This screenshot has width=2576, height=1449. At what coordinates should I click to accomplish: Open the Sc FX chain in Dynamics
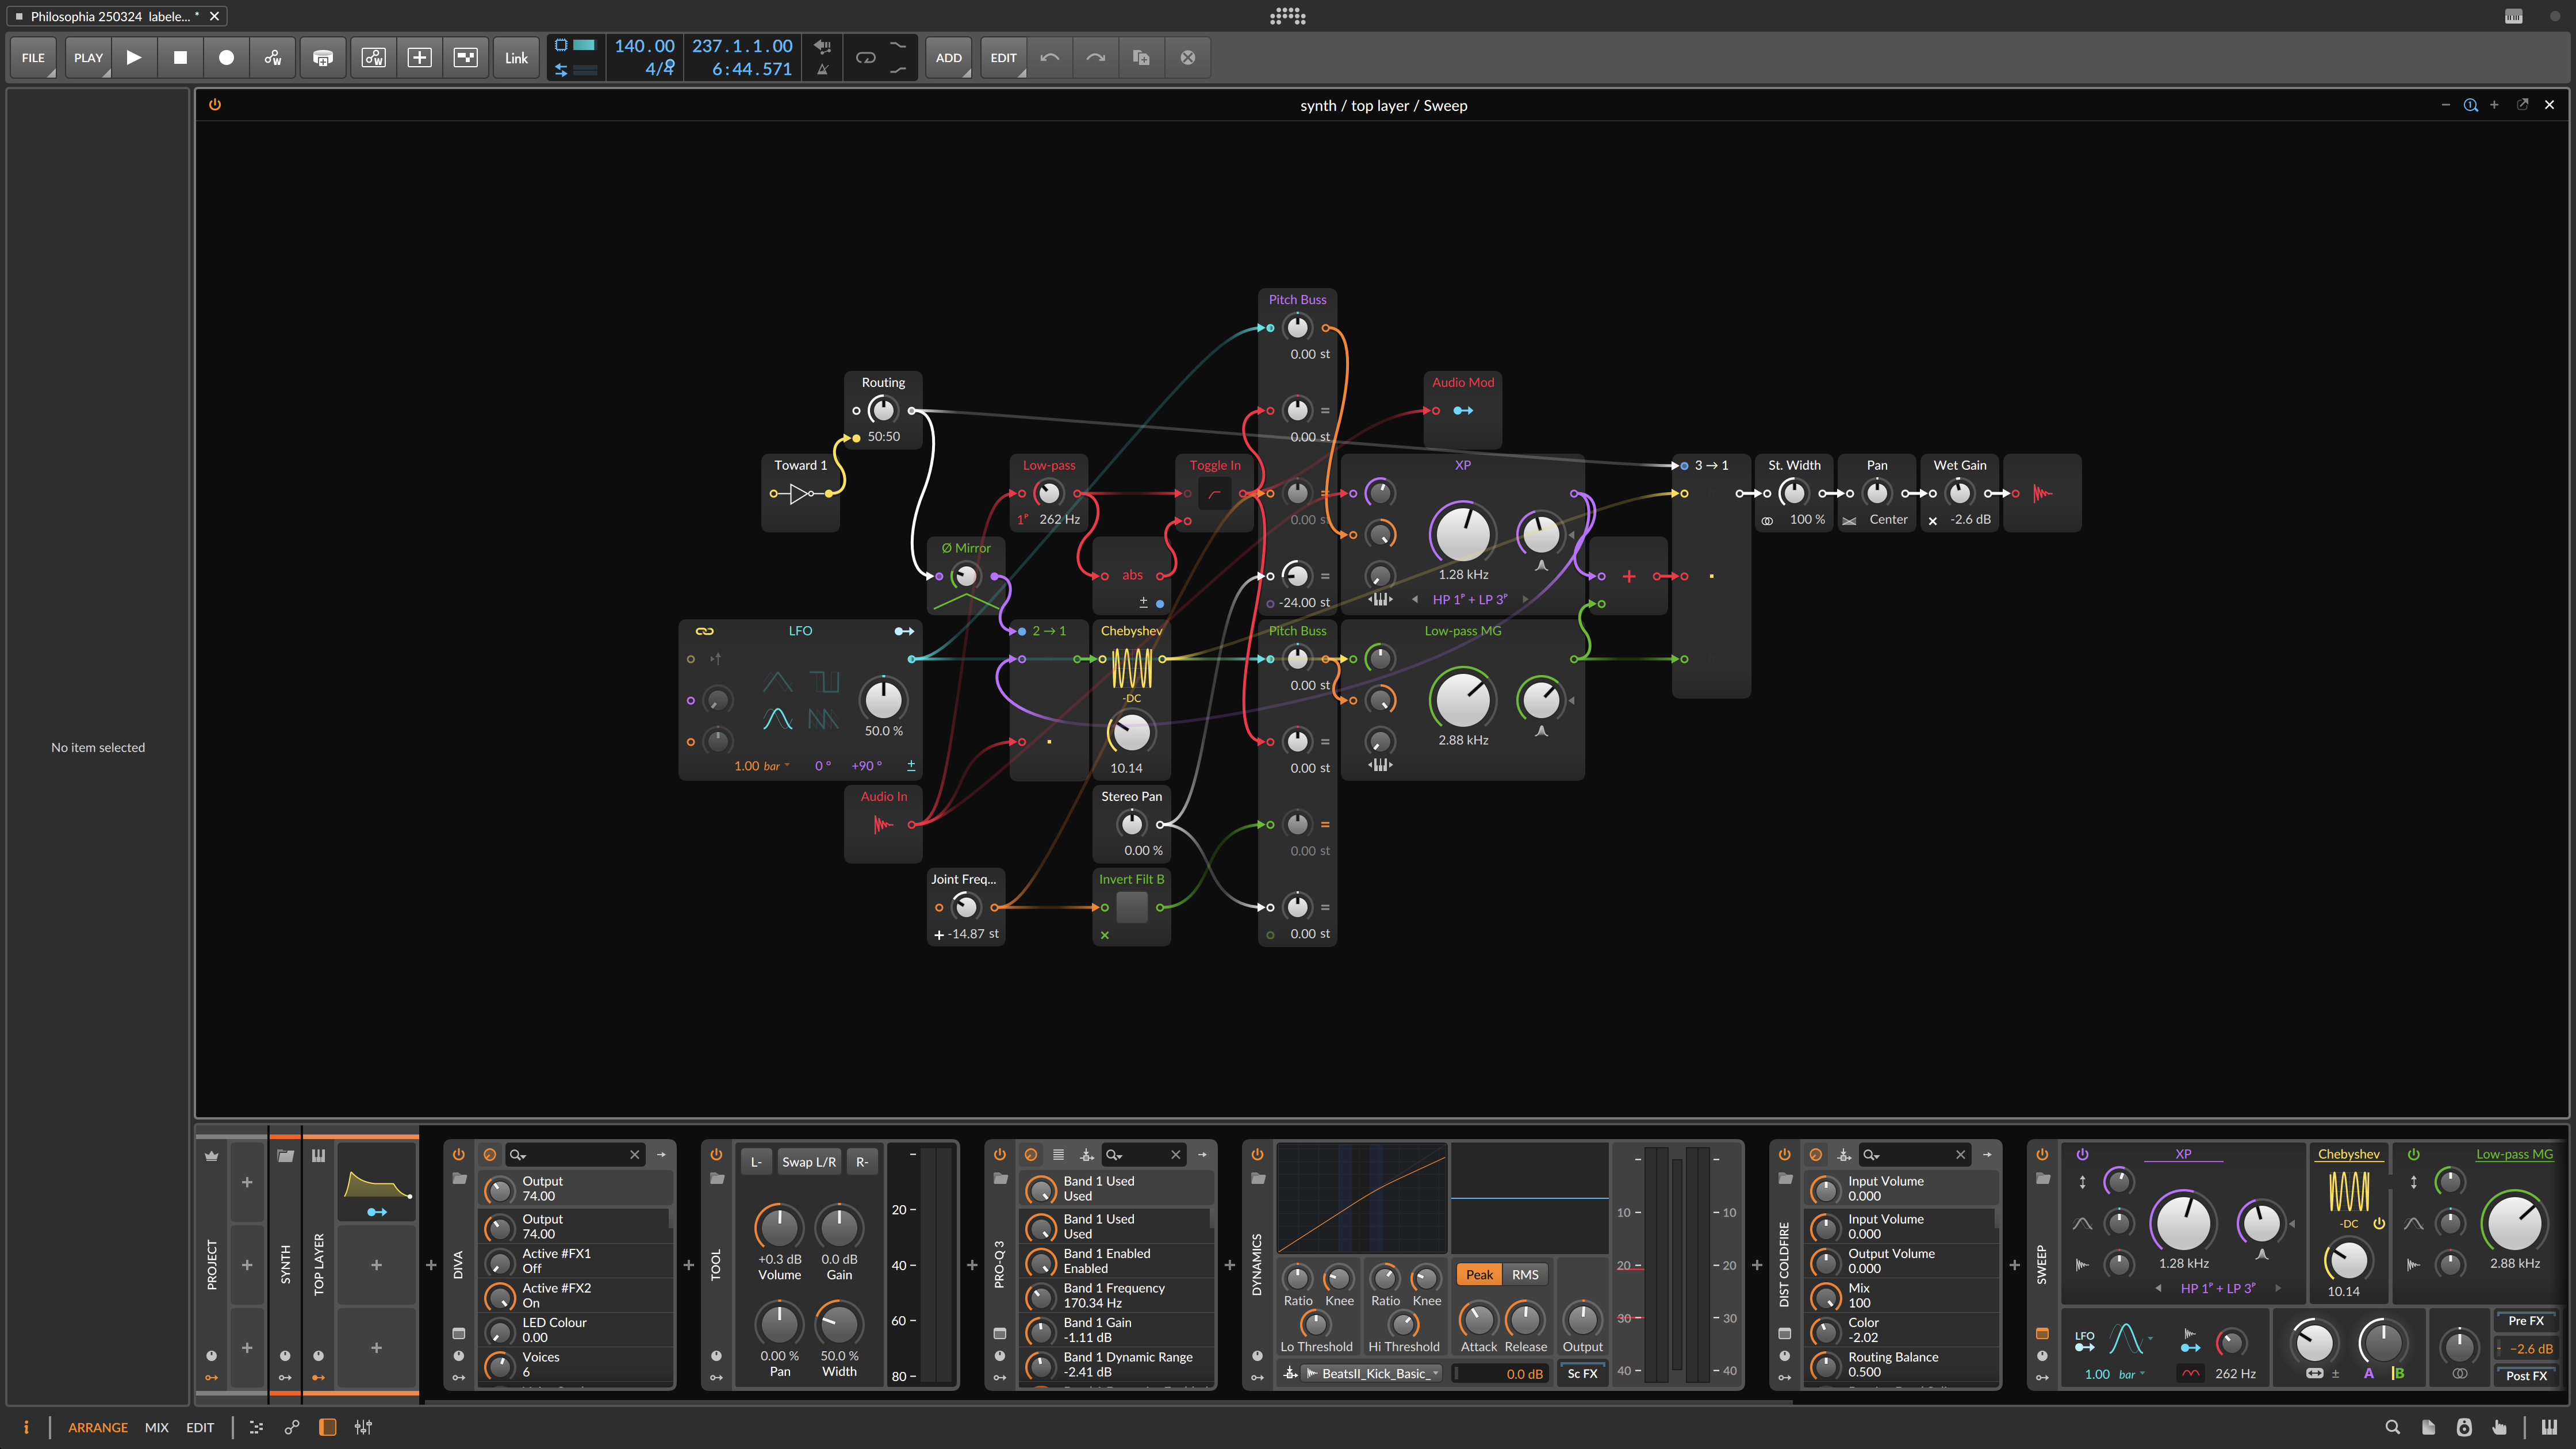(x=1582, y=1374)
